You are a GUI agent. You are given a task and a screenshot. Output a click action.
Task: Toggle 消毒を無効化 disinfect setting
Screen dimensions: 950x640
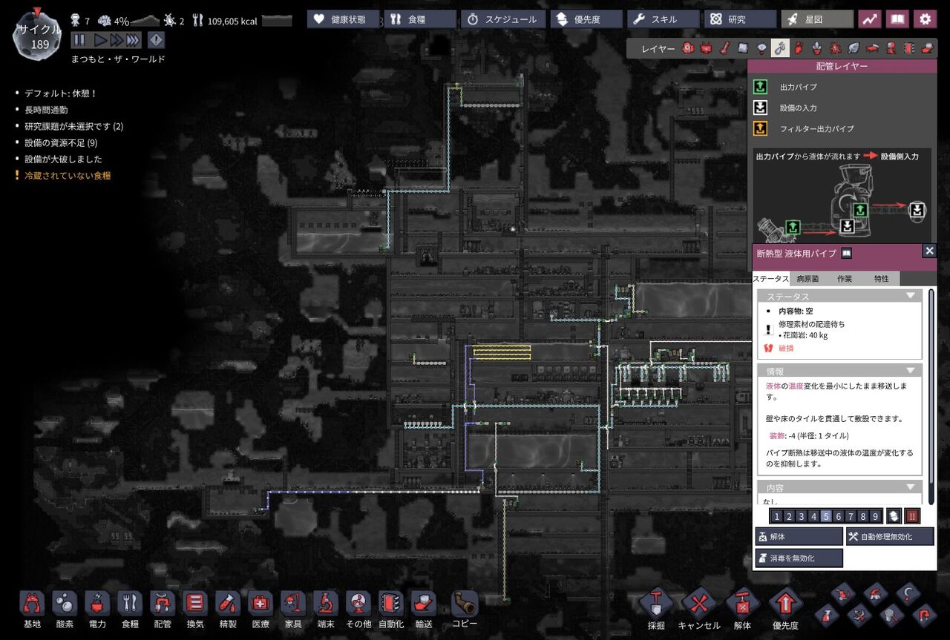click(799, 558)
